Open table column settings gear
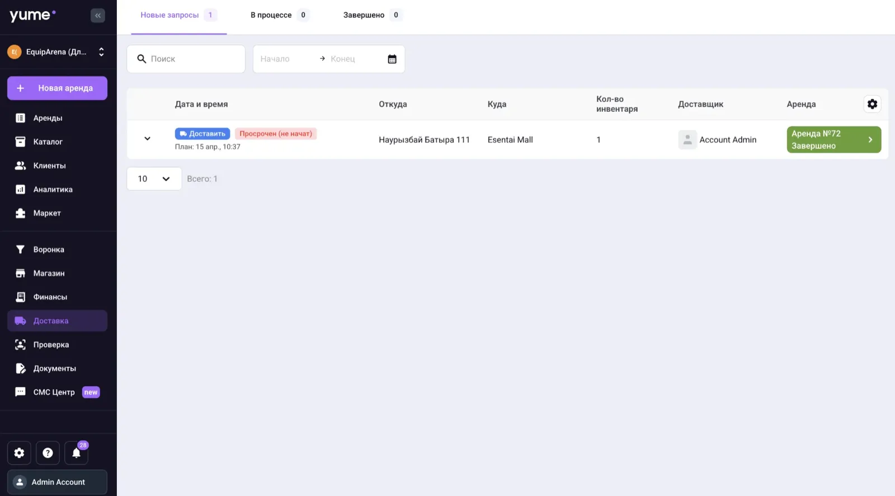 872,104
